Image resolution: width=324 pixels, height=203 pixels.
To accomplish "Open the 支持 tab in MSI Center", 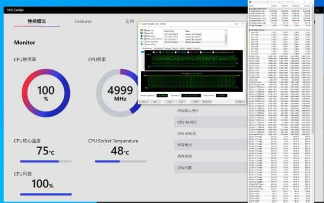I will pyautogui.click(x=129, y=21).
